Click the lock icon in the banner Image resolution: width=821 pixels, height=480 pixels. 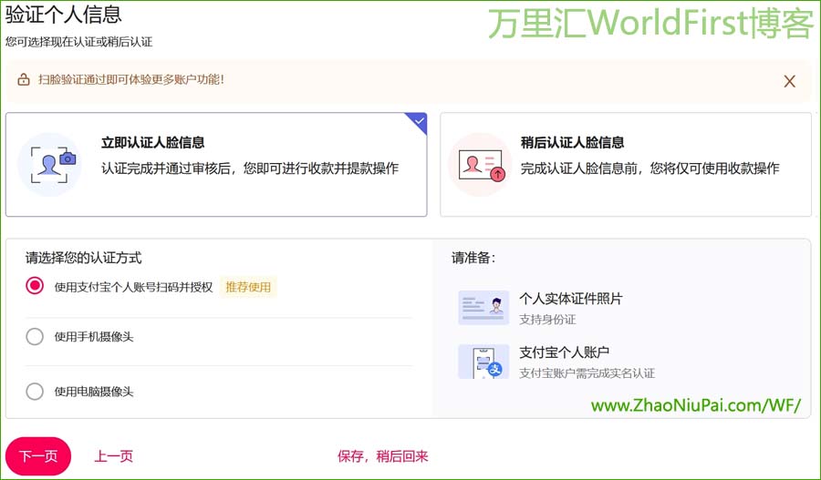pos(24,80)
